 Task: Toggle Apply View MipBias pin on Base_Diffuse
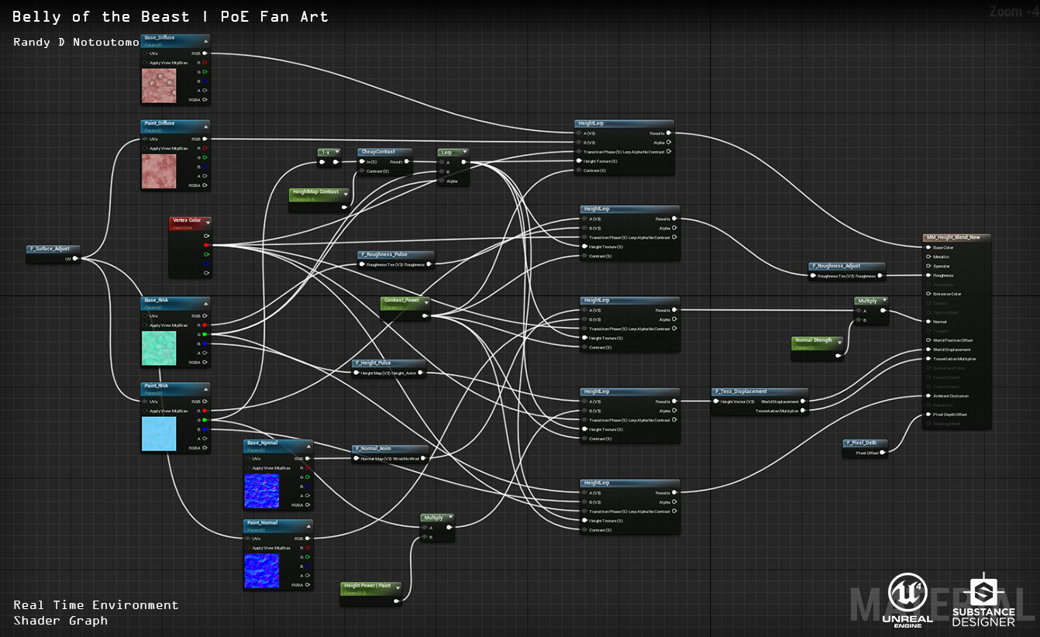146,63
